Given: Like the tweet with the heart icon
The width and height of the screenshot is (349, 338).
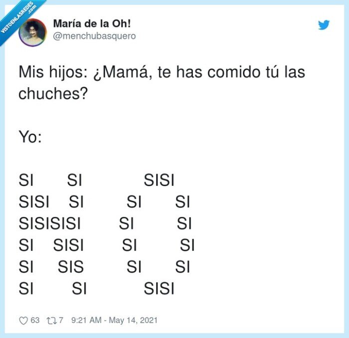Looking at the screenshot, I should click(23, 321).
